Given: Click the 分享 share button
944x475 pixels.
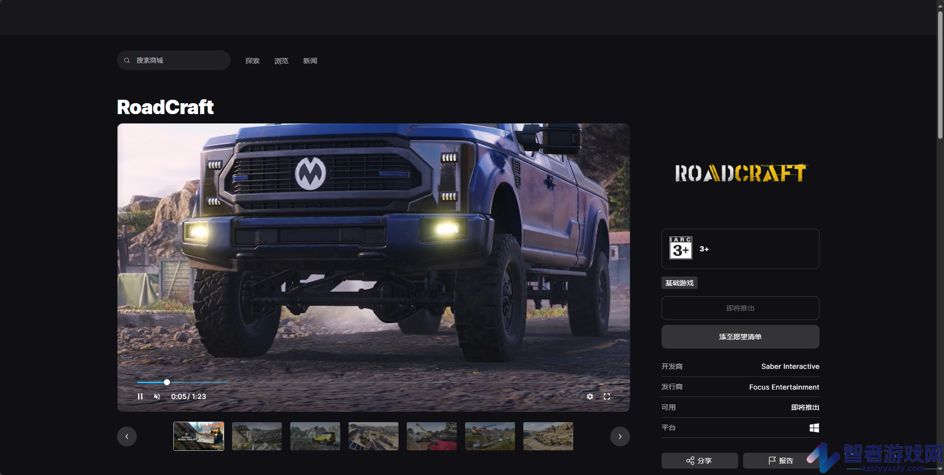Looking at the screenshot, I should (x=700, y=461).
